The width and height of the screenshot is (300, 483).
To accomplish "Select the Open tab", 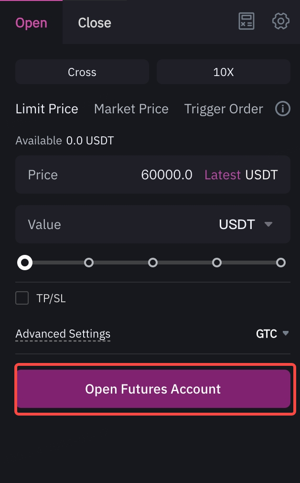I will pos(32,23).
